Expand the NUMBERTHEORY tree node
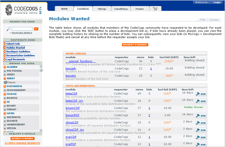 point(5,124)
